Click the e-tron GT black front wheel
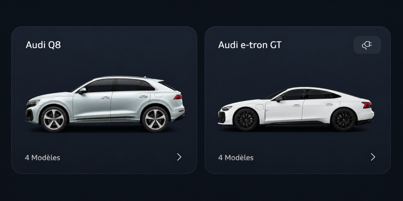 click(x=246, y=120)
